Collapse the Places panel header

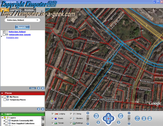[x=2, y=93]
